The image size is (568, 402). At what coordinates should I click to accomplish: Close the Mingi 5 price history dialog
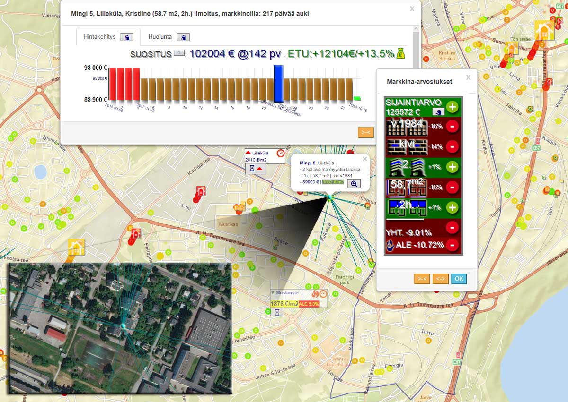[x=412, y=9]
